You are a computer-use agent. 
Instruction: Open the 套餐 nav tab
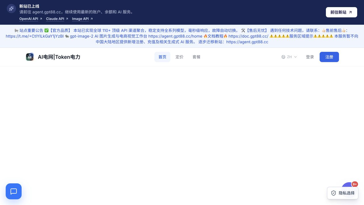coord(197,57)
